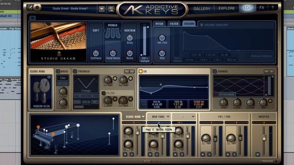Click the Vel > Sample range slider
This screenshot has height=165, width=294.
tap(145, 41)
